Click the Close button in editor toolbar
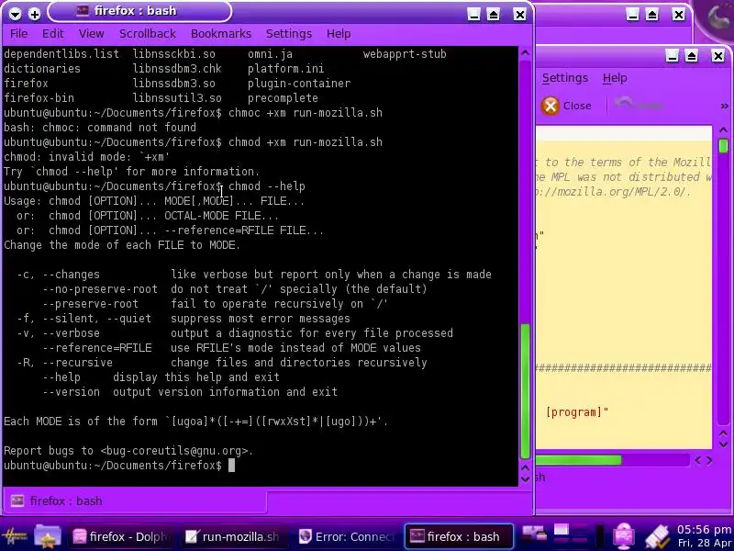This screenshot has width=734, height=551. click(566, 106)
